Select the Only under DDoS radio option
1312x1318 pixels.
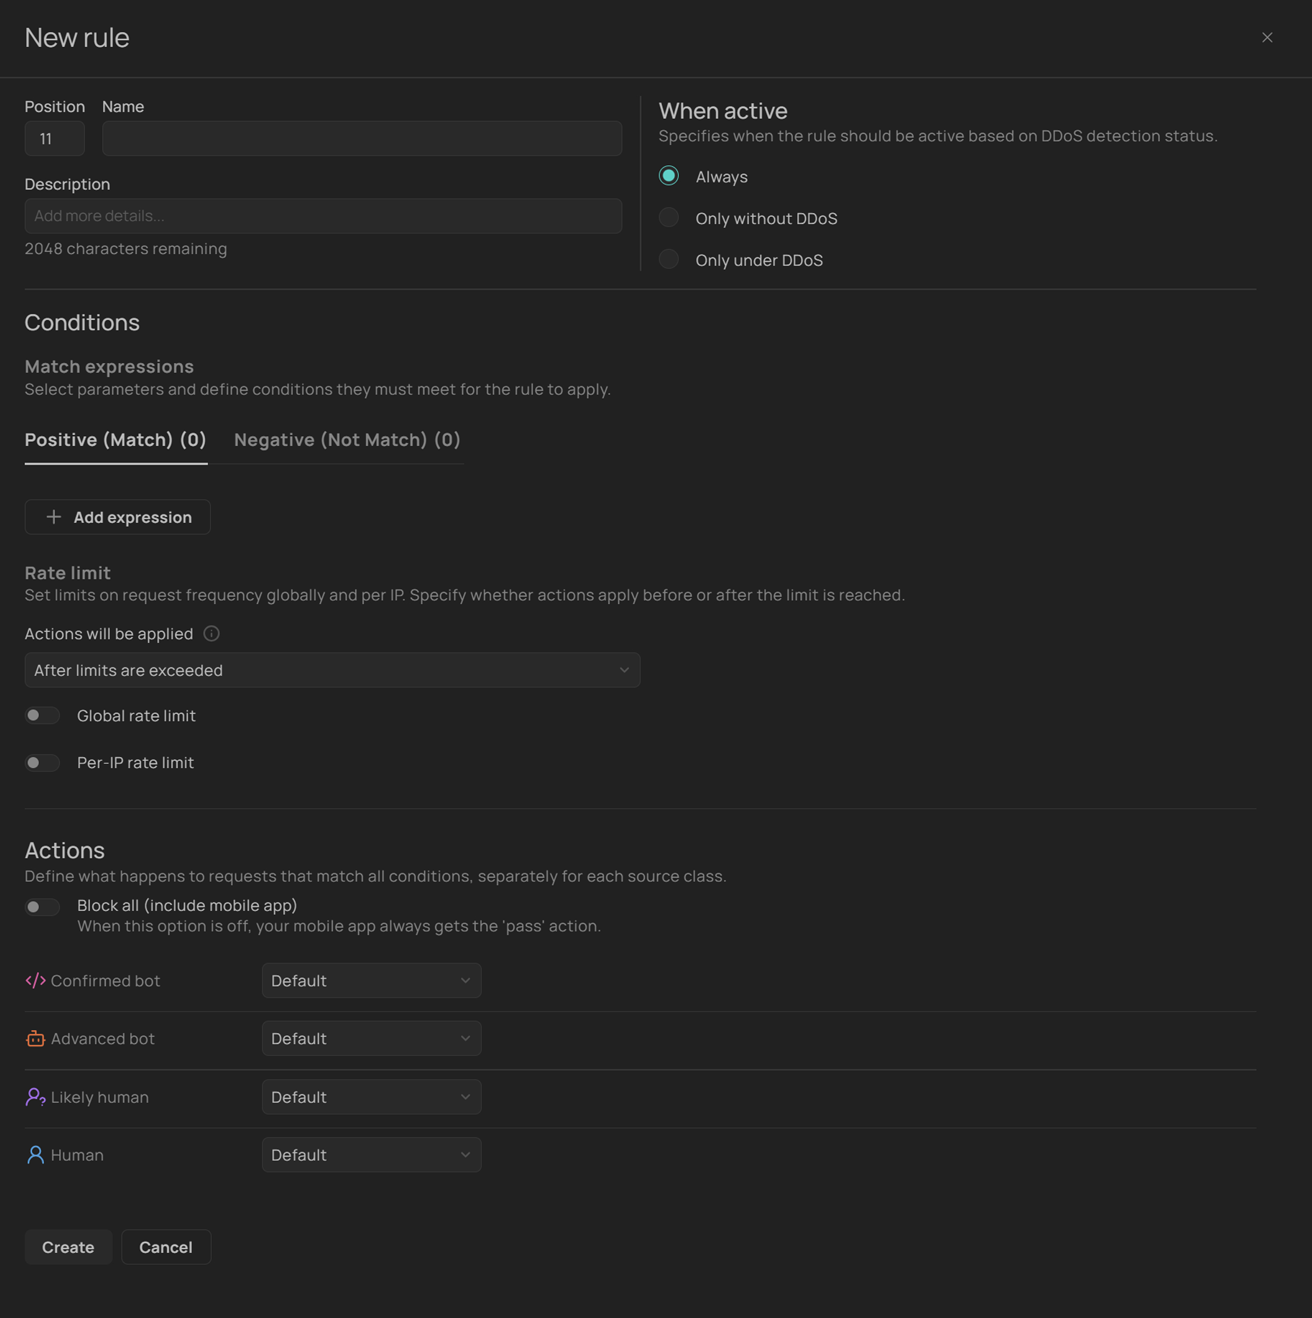tap(669, 259)
